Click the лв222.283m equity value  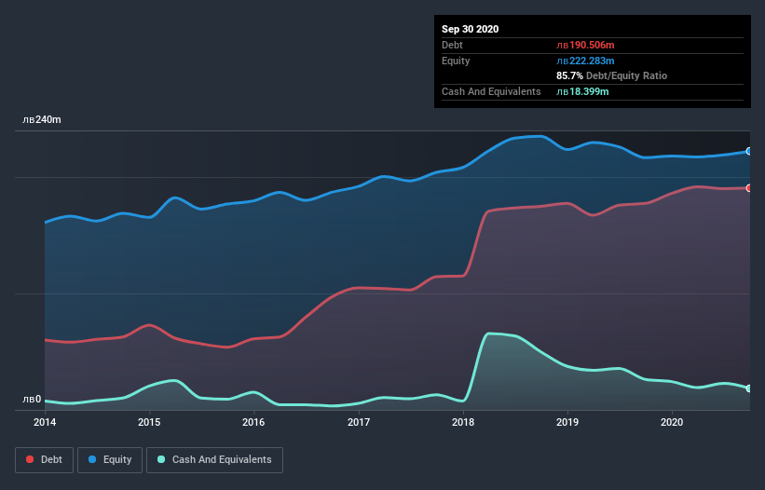585,61
